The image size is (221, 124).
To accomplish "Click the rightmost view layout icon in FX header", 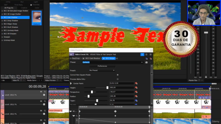I will tap(151, 54).
